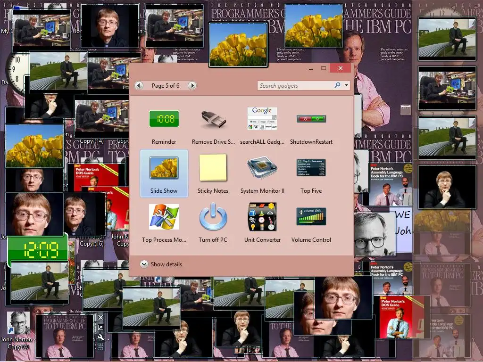The image size is (483, 362).
Task: Select the ShutdownRestart gadget
Action: point(311,125)
